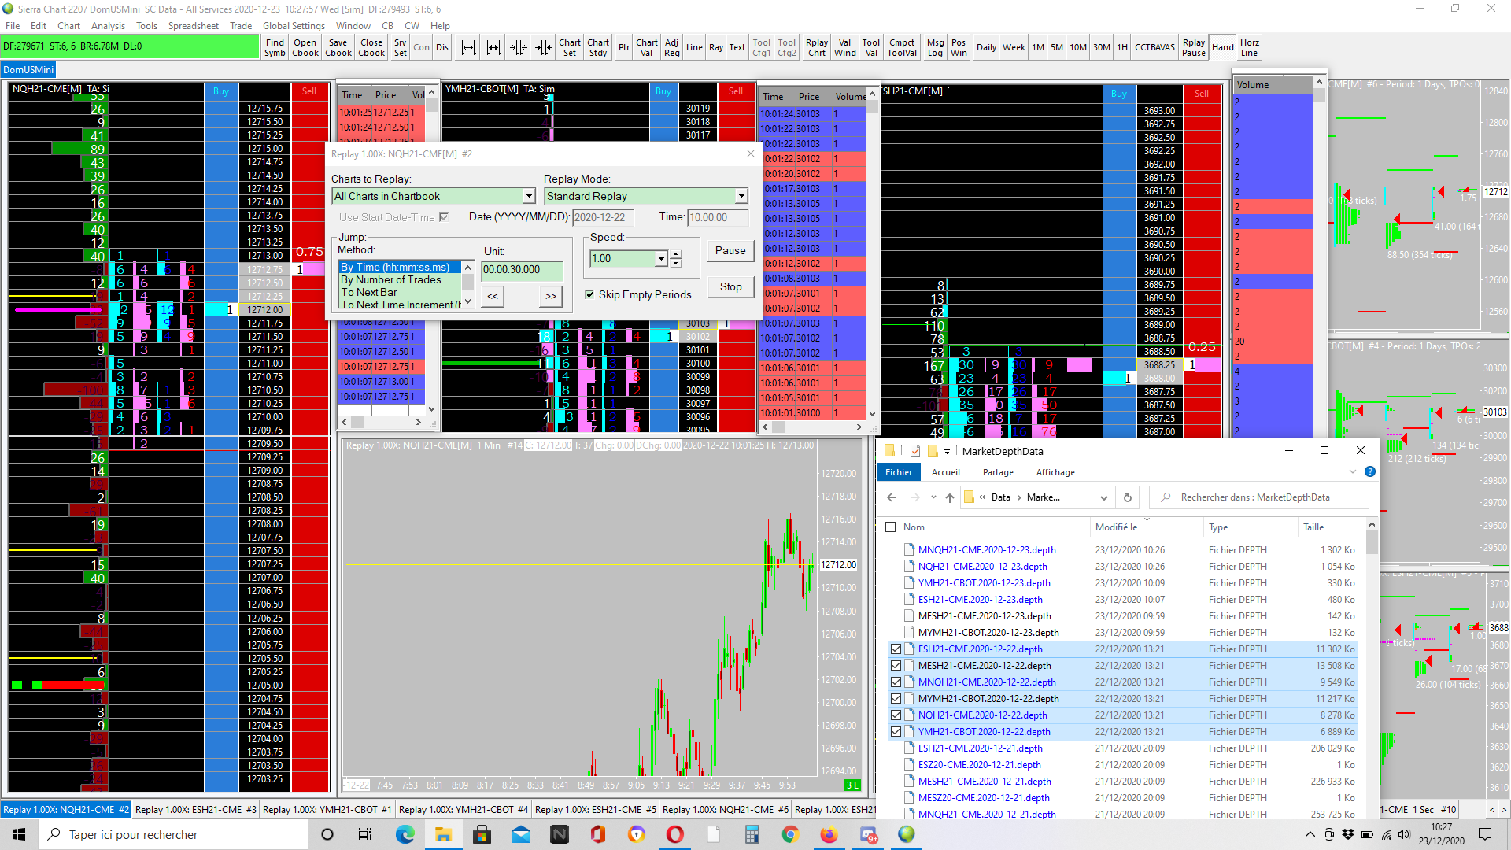The image size is (1511, 850).
Task: Select the Hand tool in toolbar
Action: coord(1222,47)
